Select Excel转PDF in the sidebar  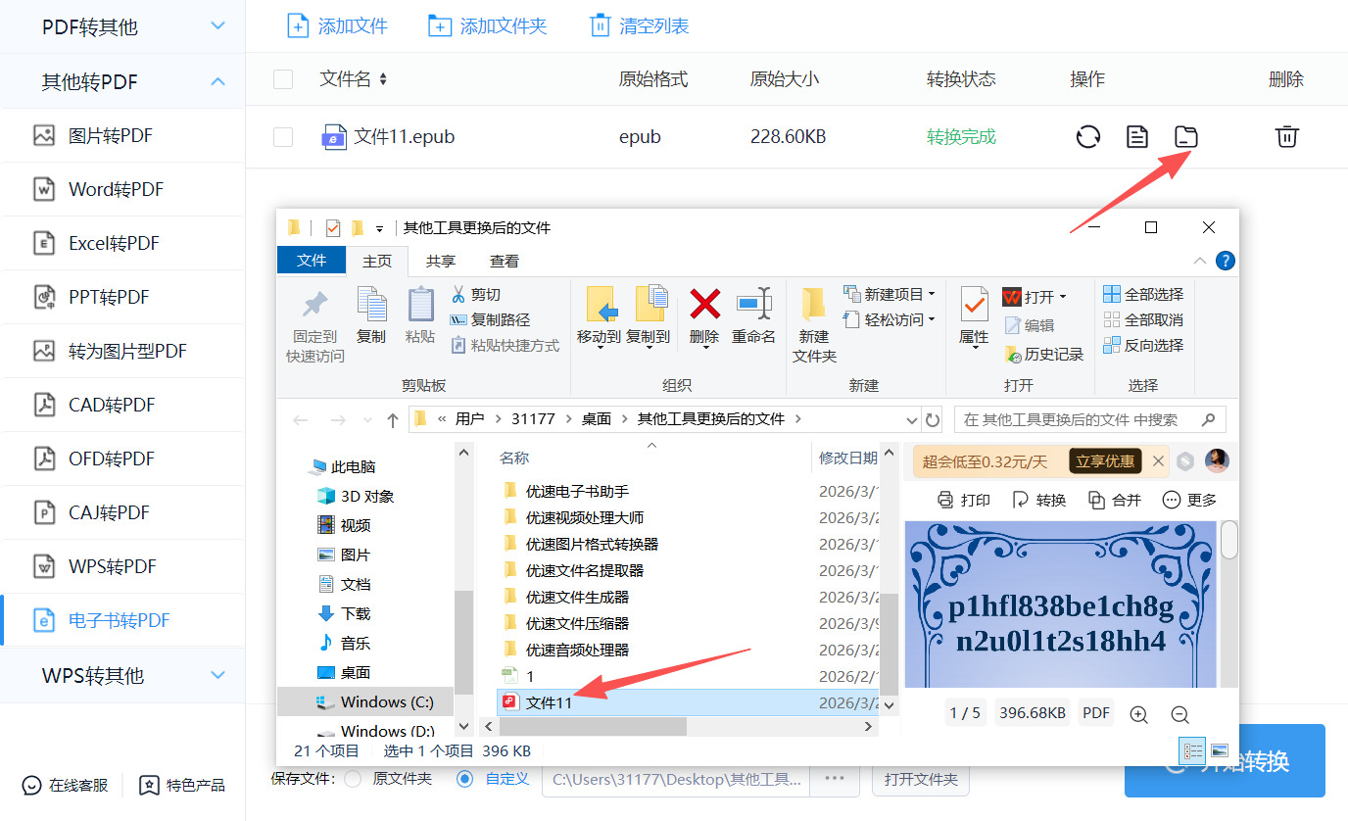[122, 243]
